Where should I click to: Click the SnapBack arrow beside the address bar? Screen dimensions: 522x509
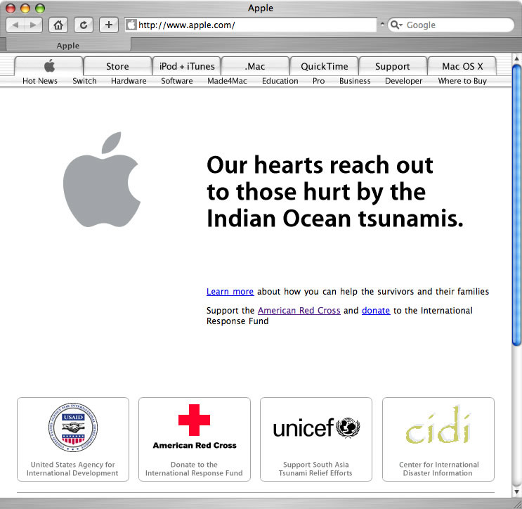[382, 24]
